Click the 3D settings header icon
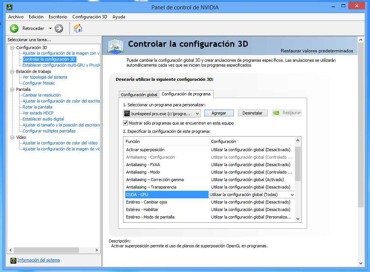Screen dimensions: 370x272 (115, 45)
